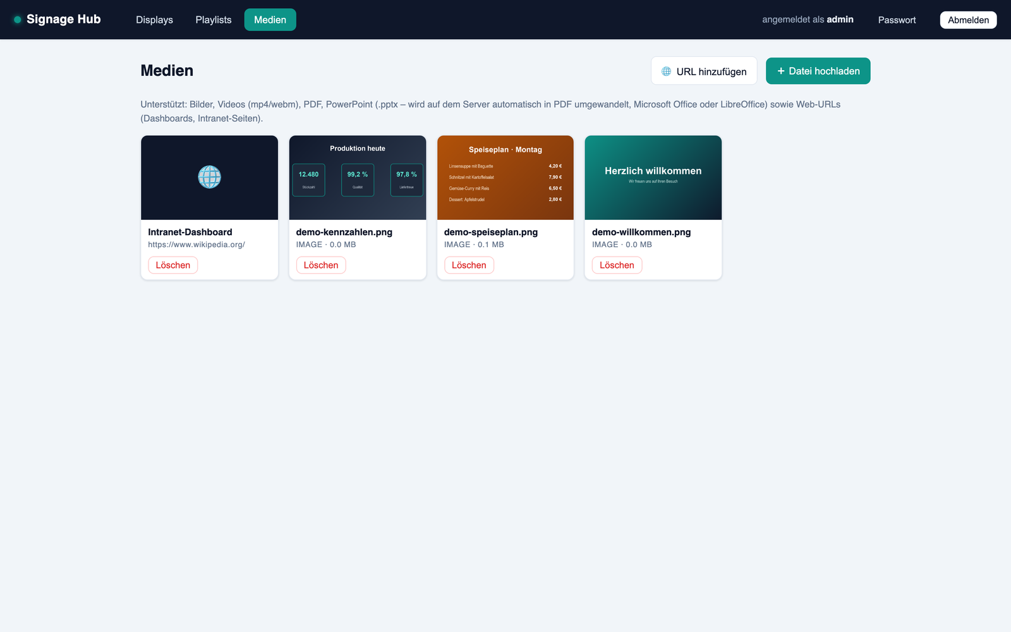This screenshot has height=632, width=1011.
Task: Click the 97,8 % tile in thumbnail
Action: (x=407, y=180)
